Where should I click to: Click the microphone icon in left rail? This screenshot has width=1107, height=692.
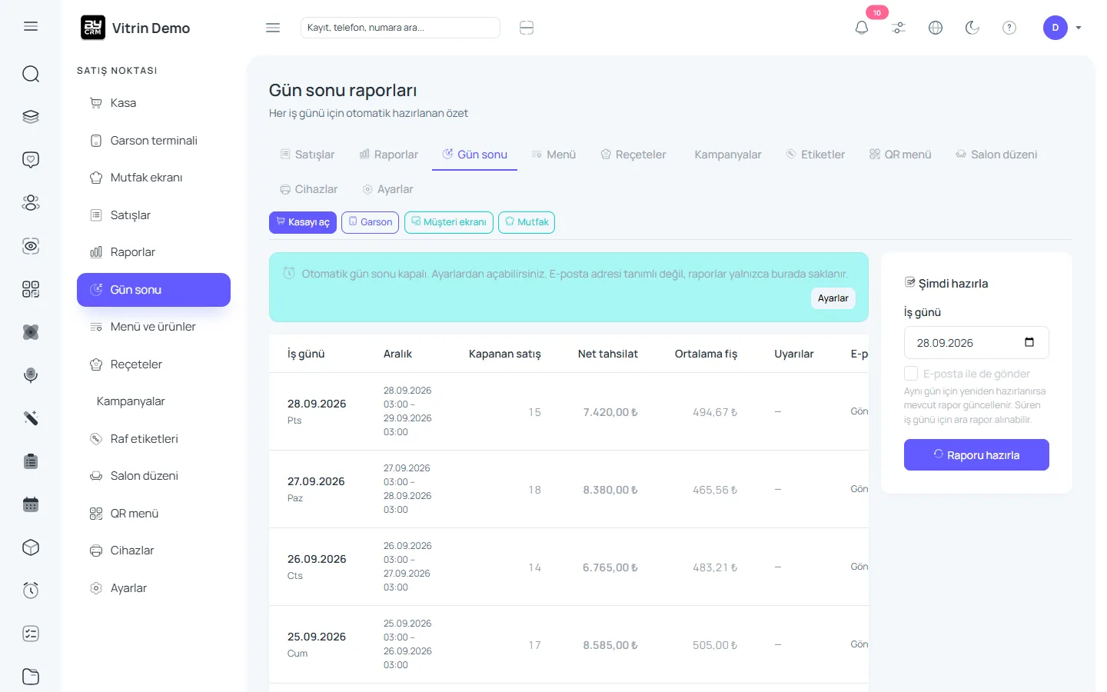pyautogui.click(x=31, y=375)
